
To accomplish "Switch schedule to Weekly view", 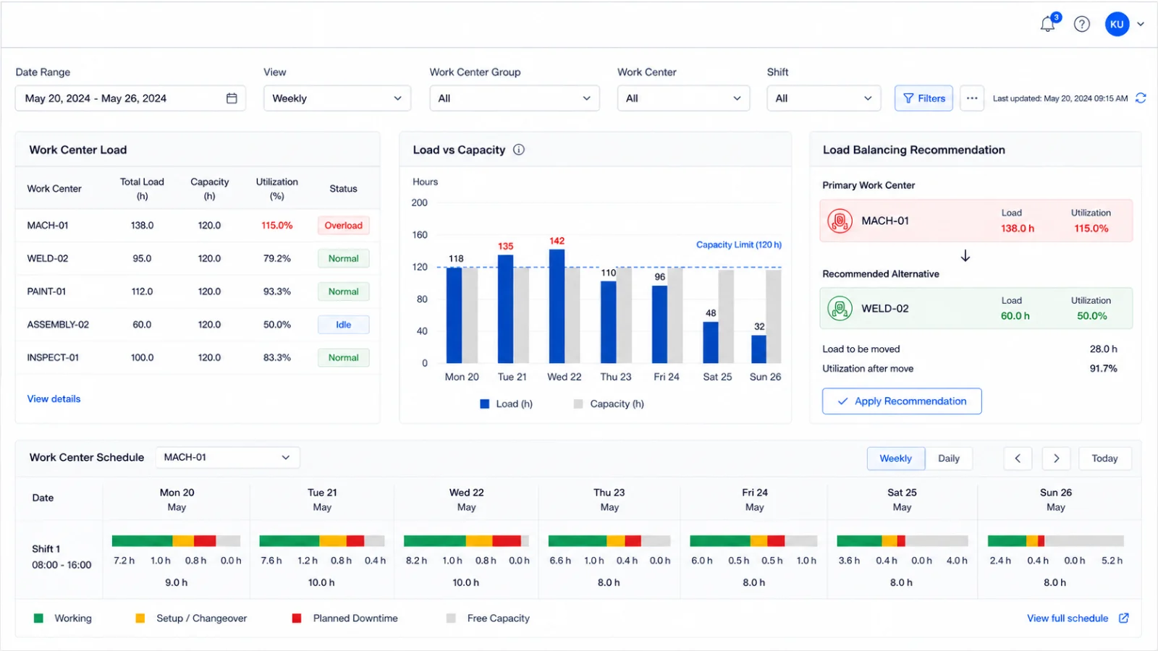I will [x=896, y=459].
